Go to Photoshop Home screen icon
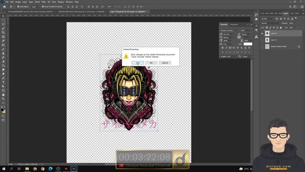 [x=4, y=7]
